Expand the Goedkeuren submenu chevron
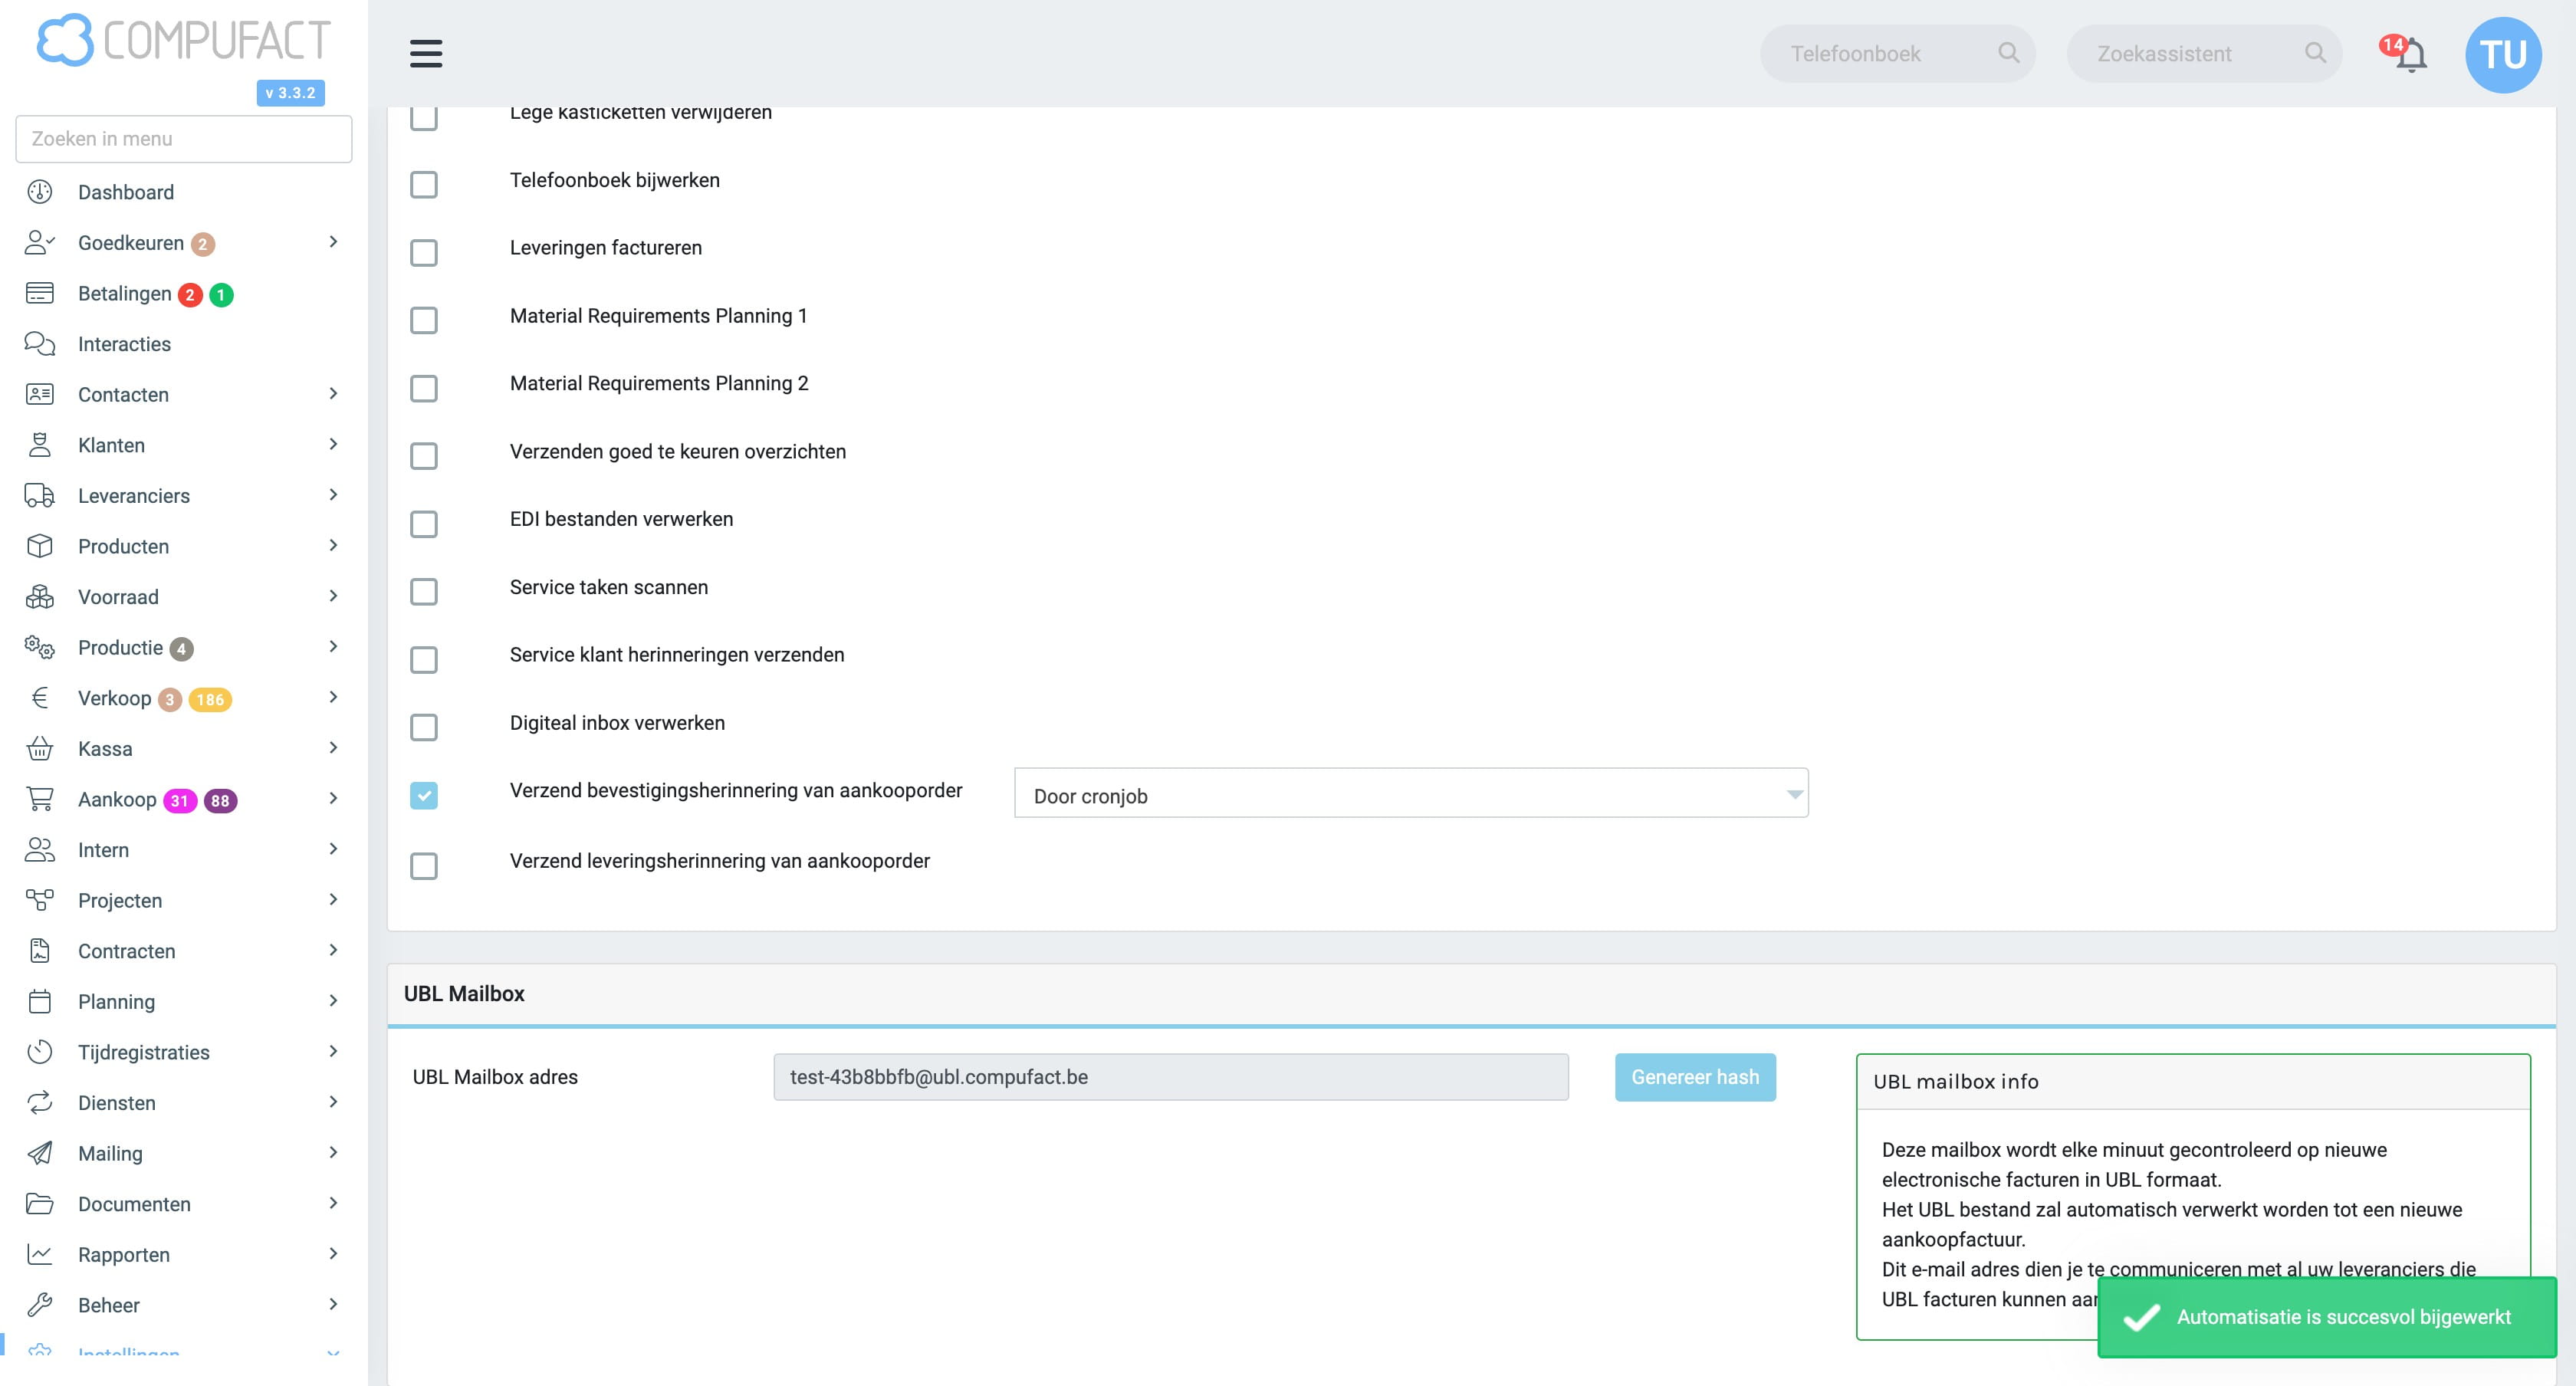Screen dimensions: 2576x1386 [333, 242]
